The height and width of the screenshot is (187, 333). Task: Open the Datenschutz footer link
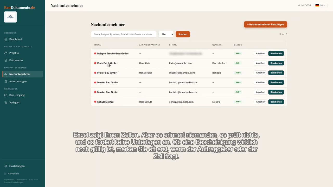21,179
